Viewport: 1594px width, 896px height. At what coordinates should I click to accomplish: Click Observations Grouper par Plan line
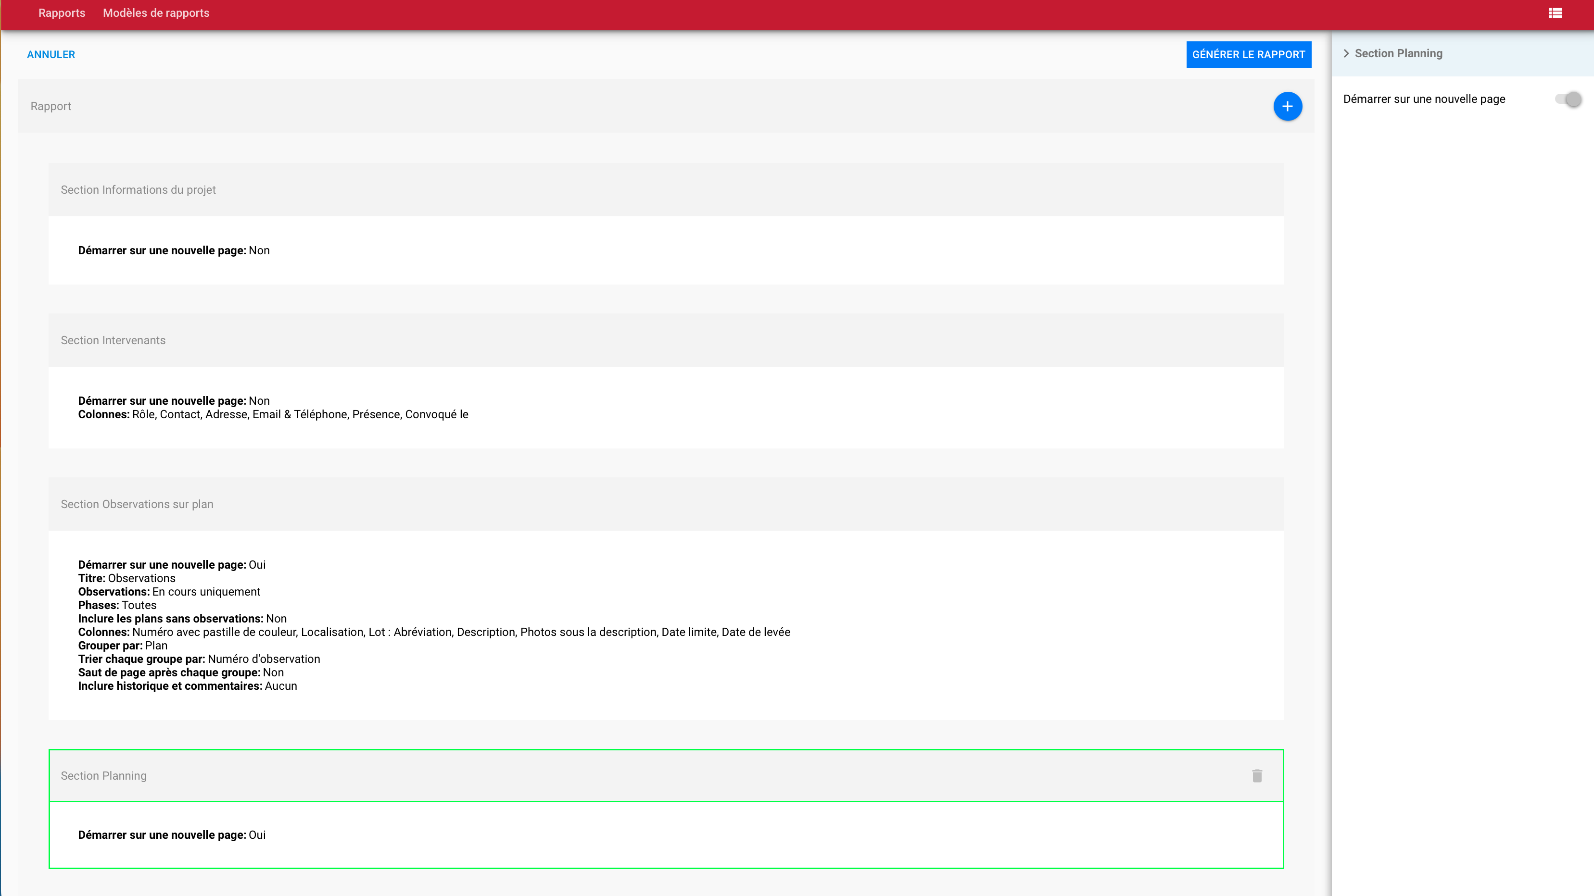click(x=123, y=646)
